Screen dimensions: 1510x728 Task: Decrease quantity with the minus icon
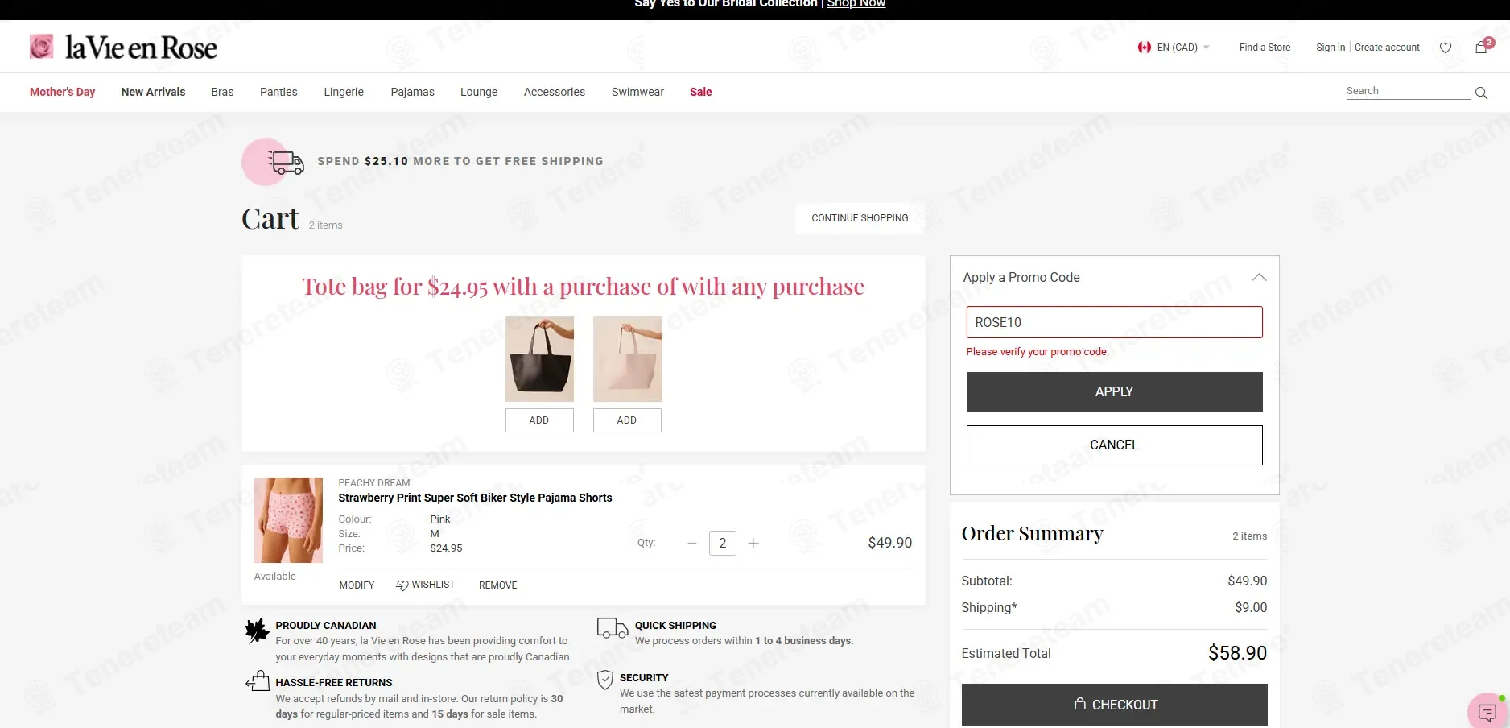(692, 544)
